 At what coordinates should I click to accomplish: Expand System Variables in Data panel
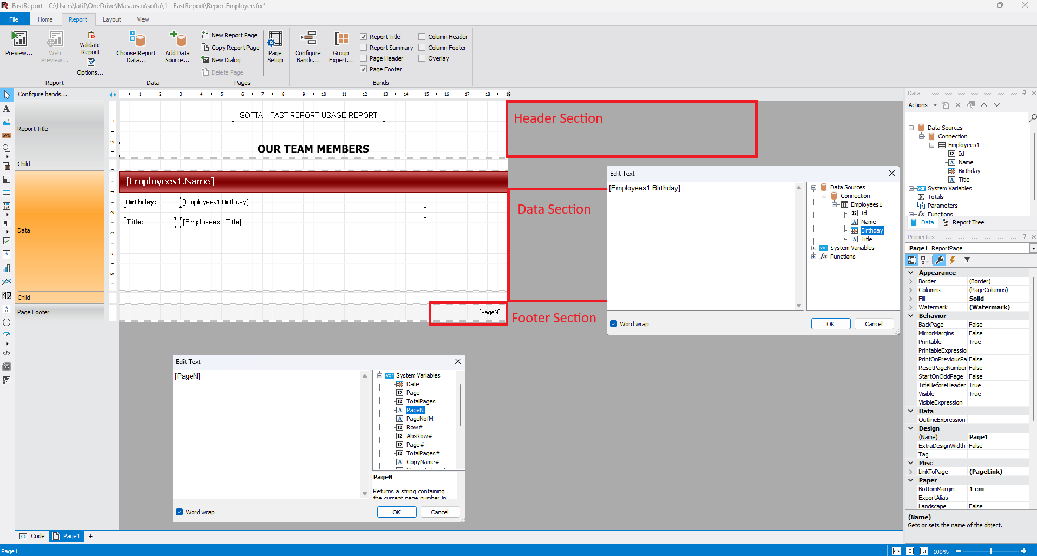[x=911, y=189]
